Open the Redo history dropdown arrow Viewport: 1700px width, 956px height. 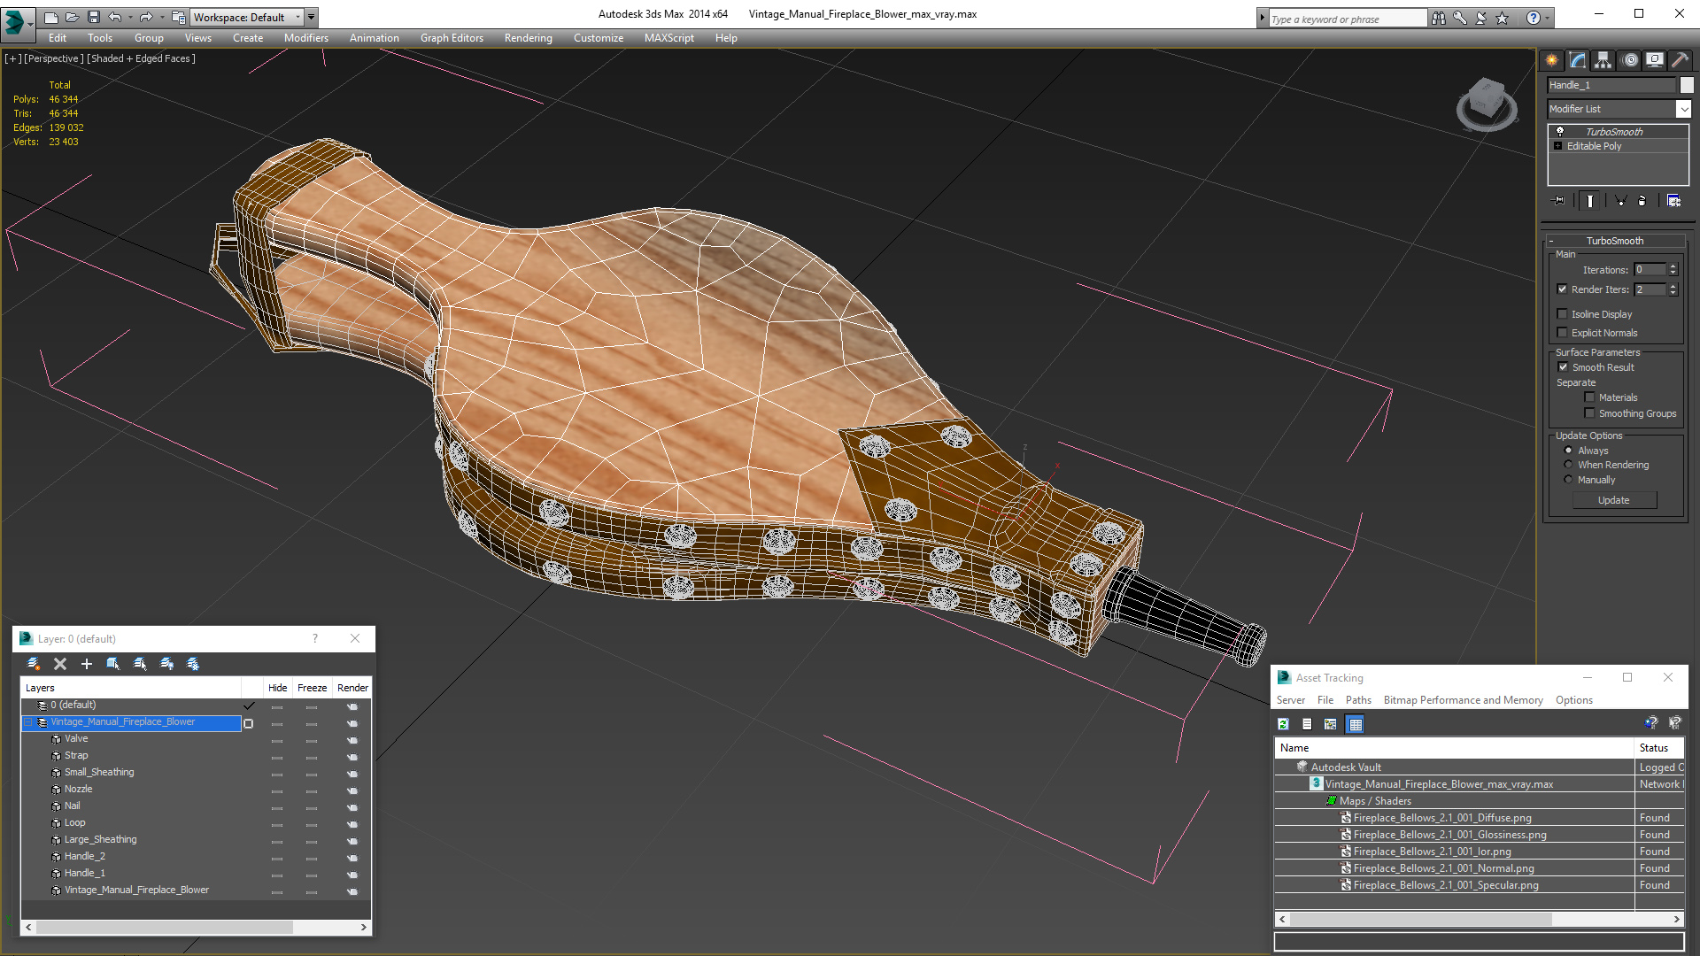click(161, 17)
